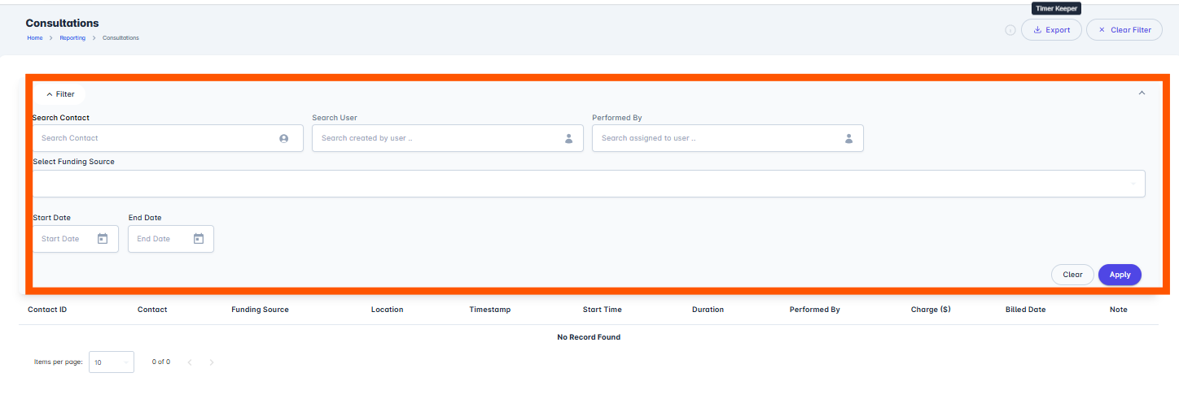The height and width of the screenshot is (412, 1179).
Task: Sort by Funding Source column header
Action: coord(260,310)
